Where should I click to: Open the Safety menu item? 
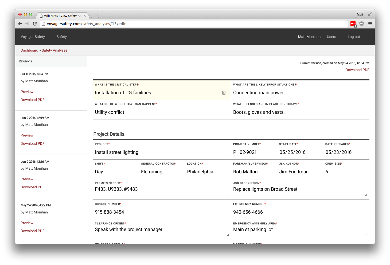pos(62,37)
